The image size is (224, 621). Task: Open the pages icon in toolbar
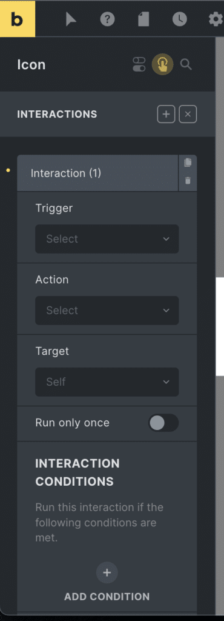click(x=143, y=19)
